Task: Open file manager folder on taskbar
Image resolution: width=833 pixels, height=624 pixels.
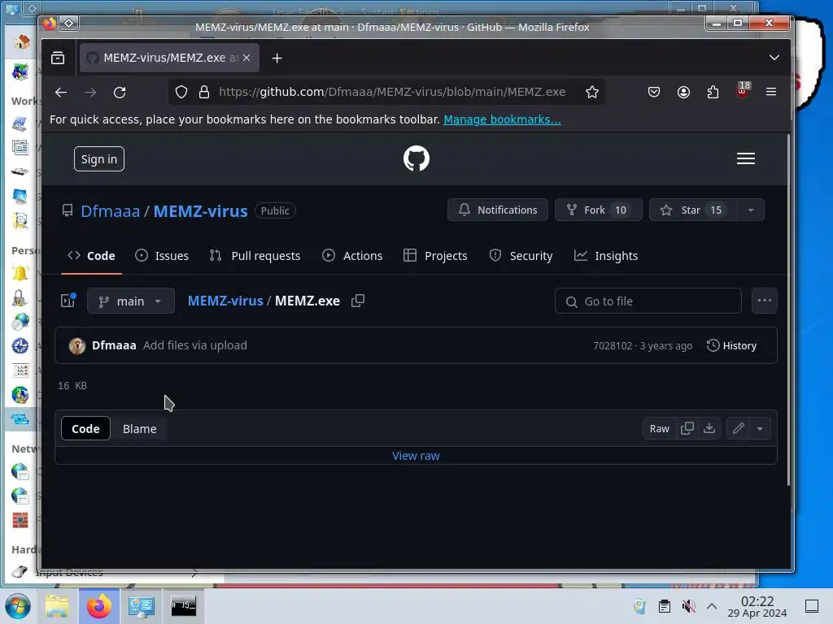Action: [57, 606]
